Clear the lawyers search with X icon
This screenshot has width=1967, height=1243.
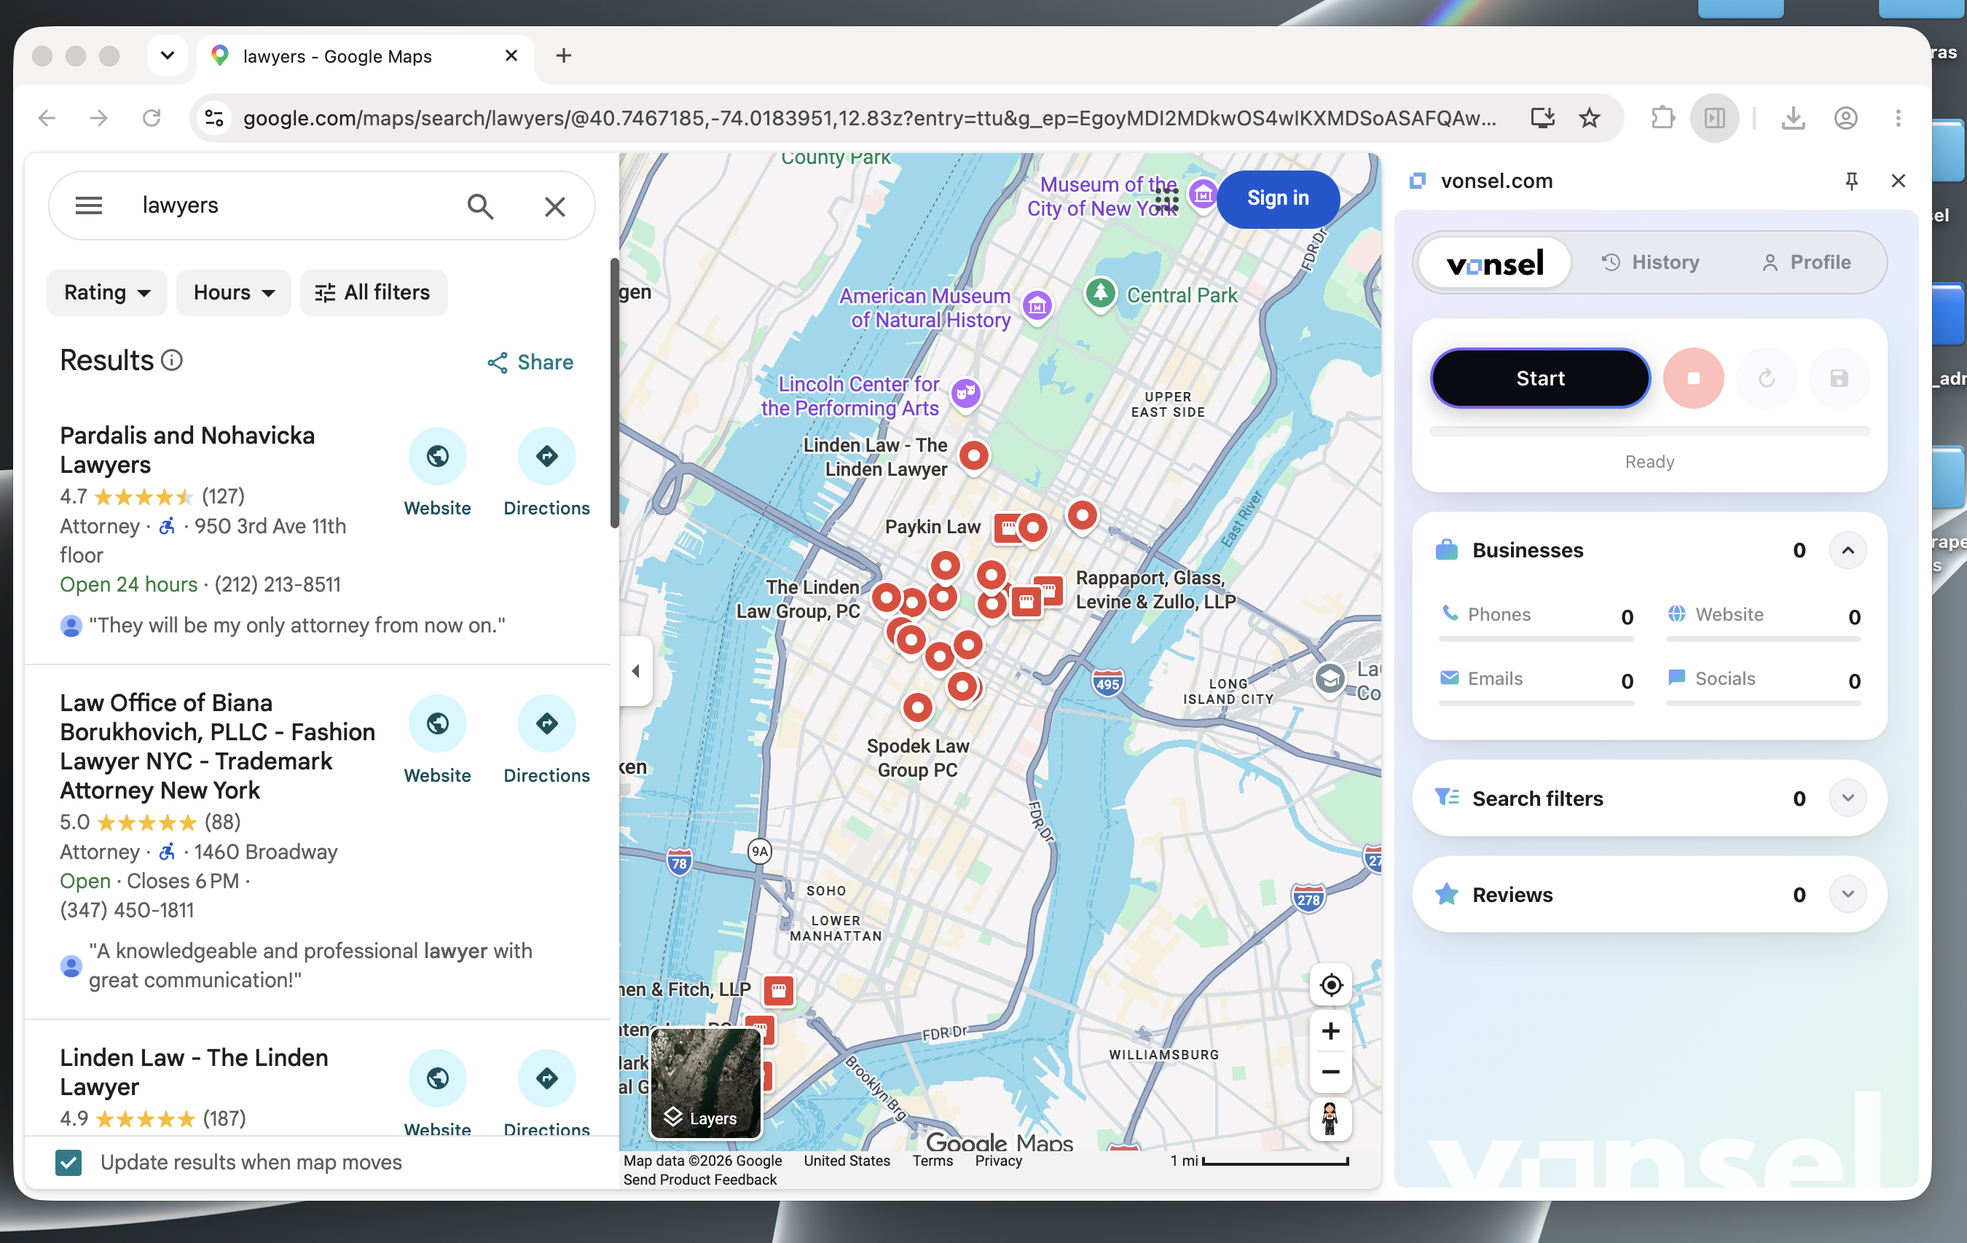[x=554, y=206]
